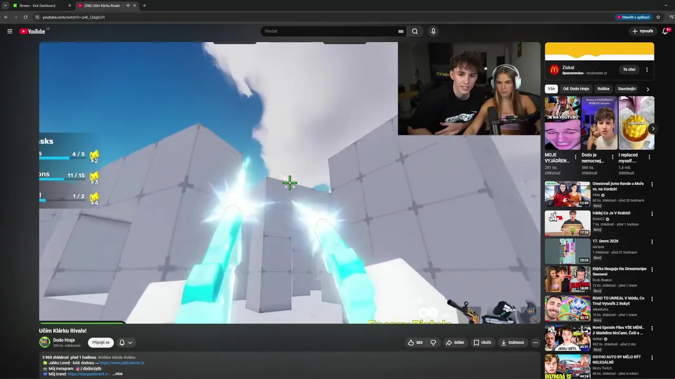Open the Hádej Co Je V Krabici thumbnail
The width and height of the screenshot is (675, 379).
click(x=567, y=223)
